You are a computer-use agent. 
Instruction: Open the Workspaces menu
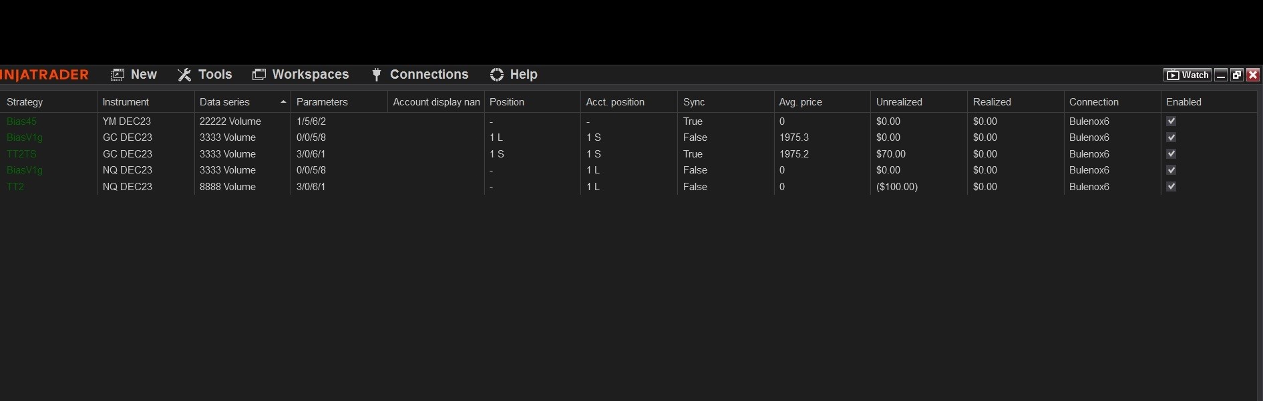coord(310,75)
